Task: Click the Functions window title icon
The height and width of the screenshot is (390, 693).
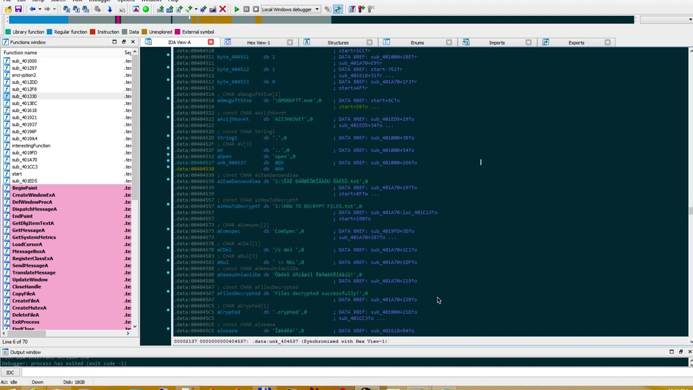Action: (x=5, y=42)
